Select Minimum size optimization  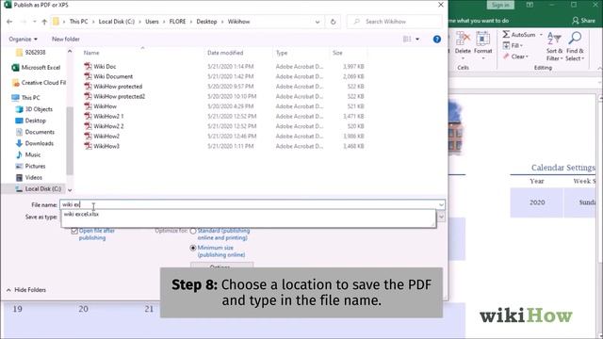(193, 248)
